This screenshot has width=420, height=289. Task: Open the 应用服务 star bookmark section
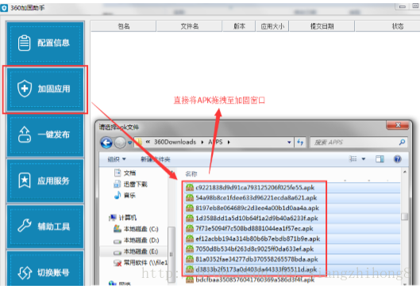click(45, 181)
